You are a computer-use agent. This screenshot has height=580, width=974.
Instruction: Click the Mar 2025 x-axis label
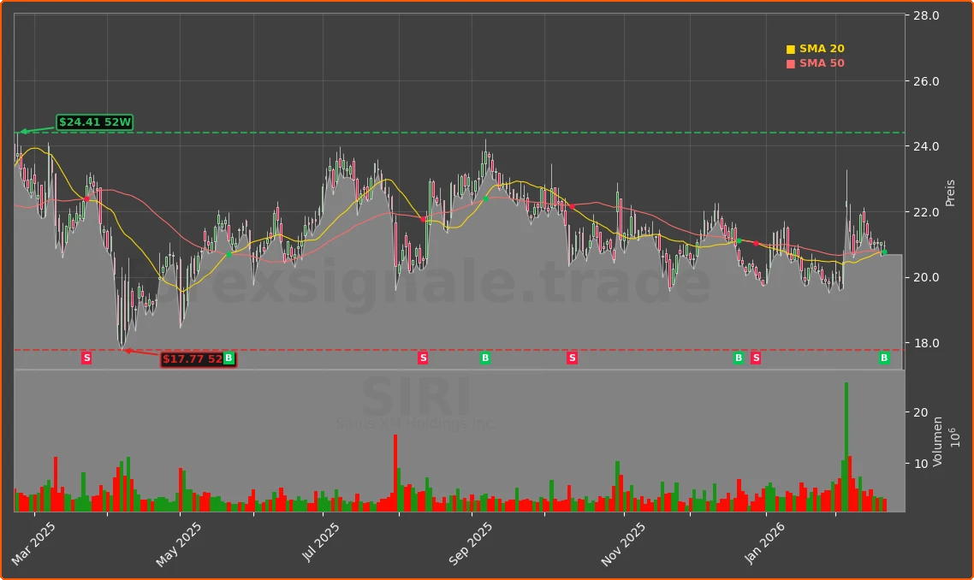pyautogui.click(x=34, y=544)
